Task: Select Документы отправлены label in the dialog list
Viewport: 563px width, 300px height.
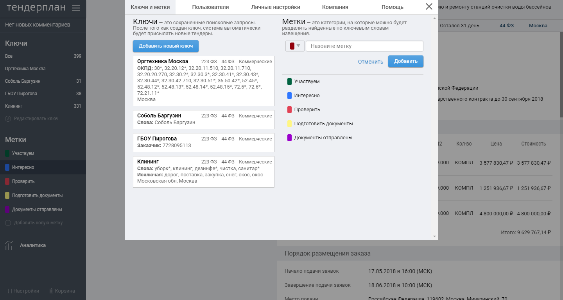Action: [323, 138]
